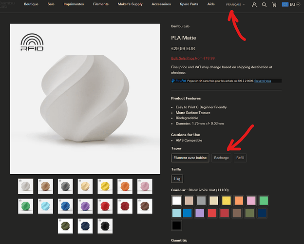Open the Sale menu item
Screen dimensions: 304x244
[x=51, y=4]
